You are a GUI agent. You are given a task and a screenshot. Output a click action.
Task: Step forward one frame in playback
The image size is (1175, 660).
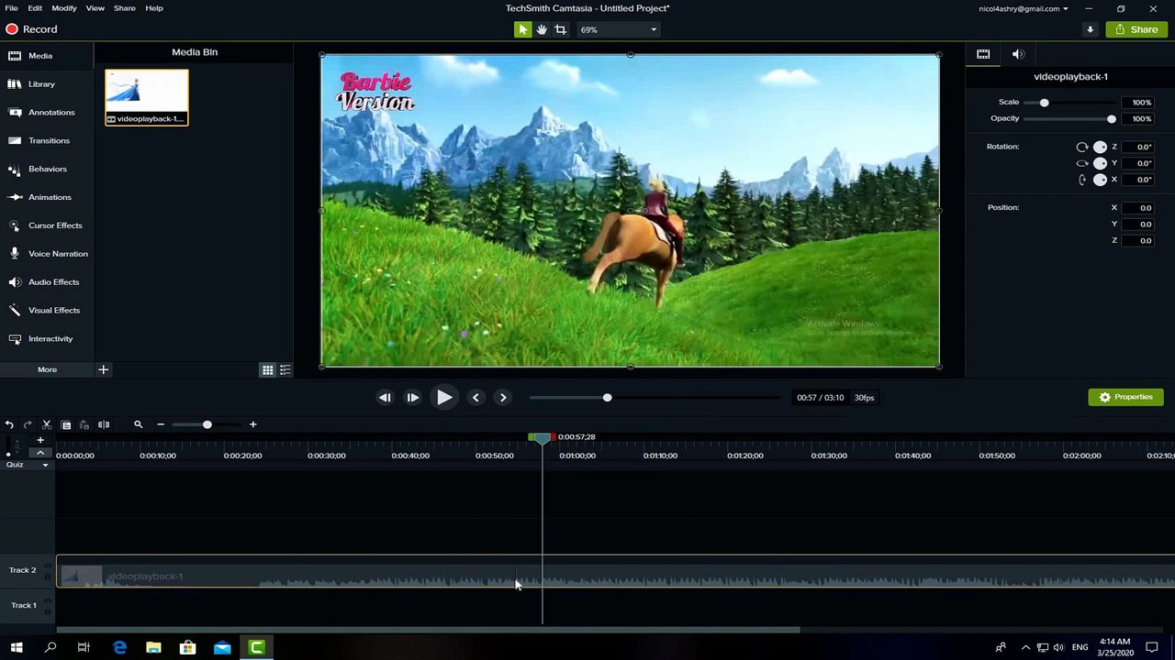click(x=413, y=398)
